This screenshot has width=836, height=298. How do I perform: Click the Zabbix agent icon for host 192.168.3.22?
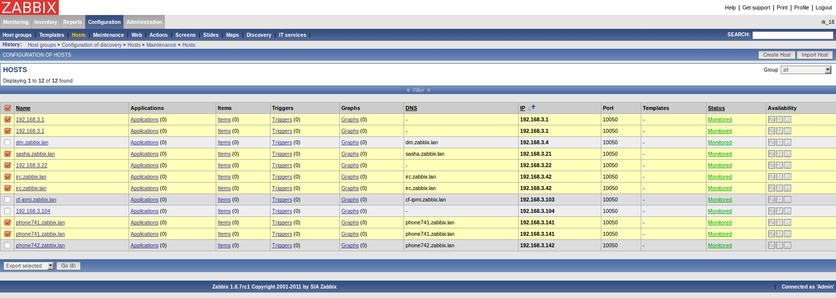coord(771,165)
